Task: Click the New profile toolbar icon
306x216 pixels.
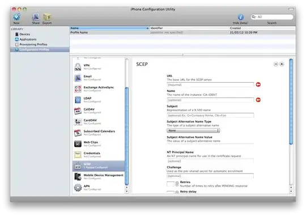Action: (x=16, y=17)
